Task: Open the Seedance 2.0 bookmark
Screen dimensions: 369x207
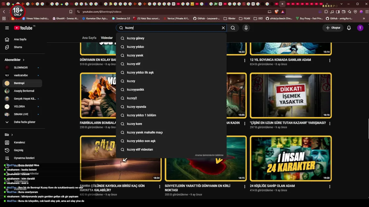Action: pyautogui.click(x=121, y=18)
